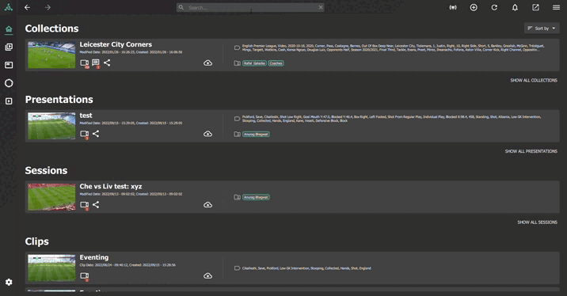This screenshot has width=567, height=296.
Task: Clear the search with the X icon
Action: click(321, 7)
